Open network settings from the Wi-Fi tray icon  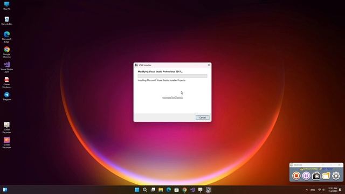pos(320,190)
